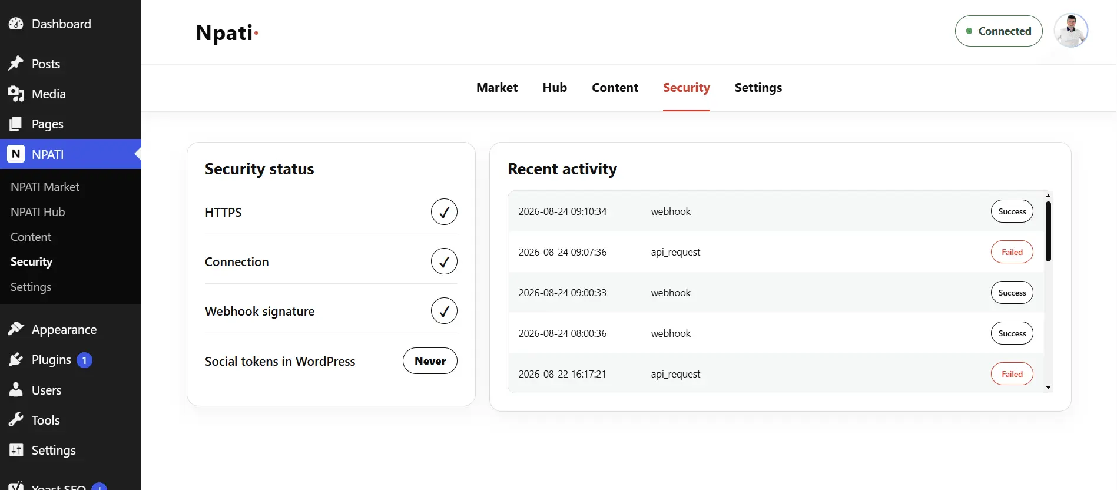The width and height of the screenshot is (1117, 490).
Task: Select the Security tab in top navigation
Action: point(687,88)
